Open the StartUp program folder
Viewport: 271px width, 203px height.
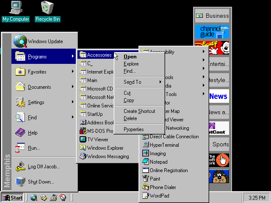click(x=96, y=114)
